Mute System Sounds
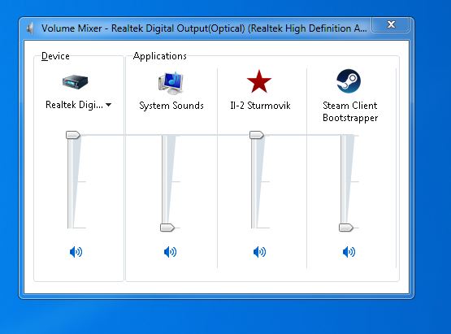451x334 pixels. click(171, 252)
